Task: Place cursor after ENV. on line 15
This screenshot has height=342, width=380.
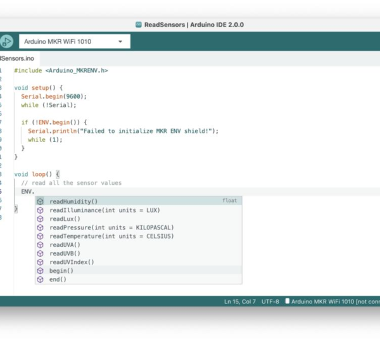Action: [x=35, y=191]
